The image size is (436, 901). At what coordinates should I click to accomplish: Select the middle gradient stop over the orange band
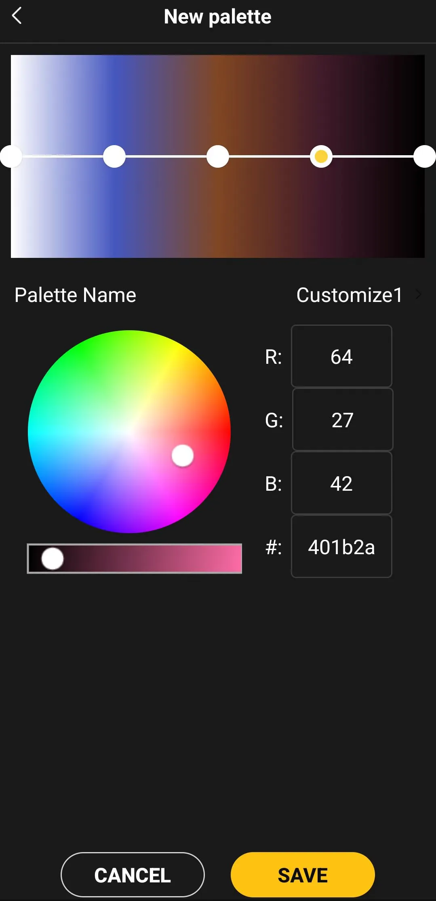coord(218,156)
